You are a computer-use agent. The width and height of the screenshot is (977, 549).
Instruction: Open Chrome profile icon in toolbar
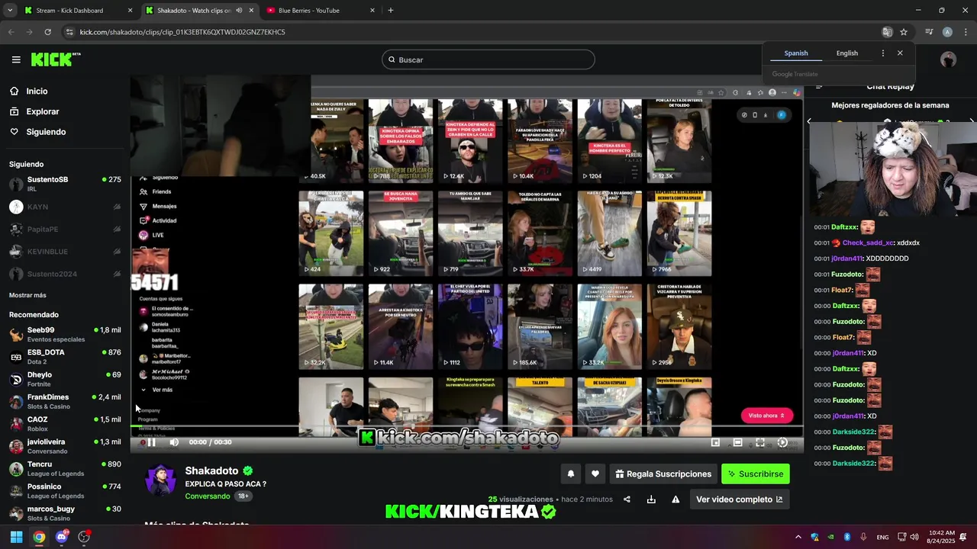pyautogui.click(x=947, y=32)
